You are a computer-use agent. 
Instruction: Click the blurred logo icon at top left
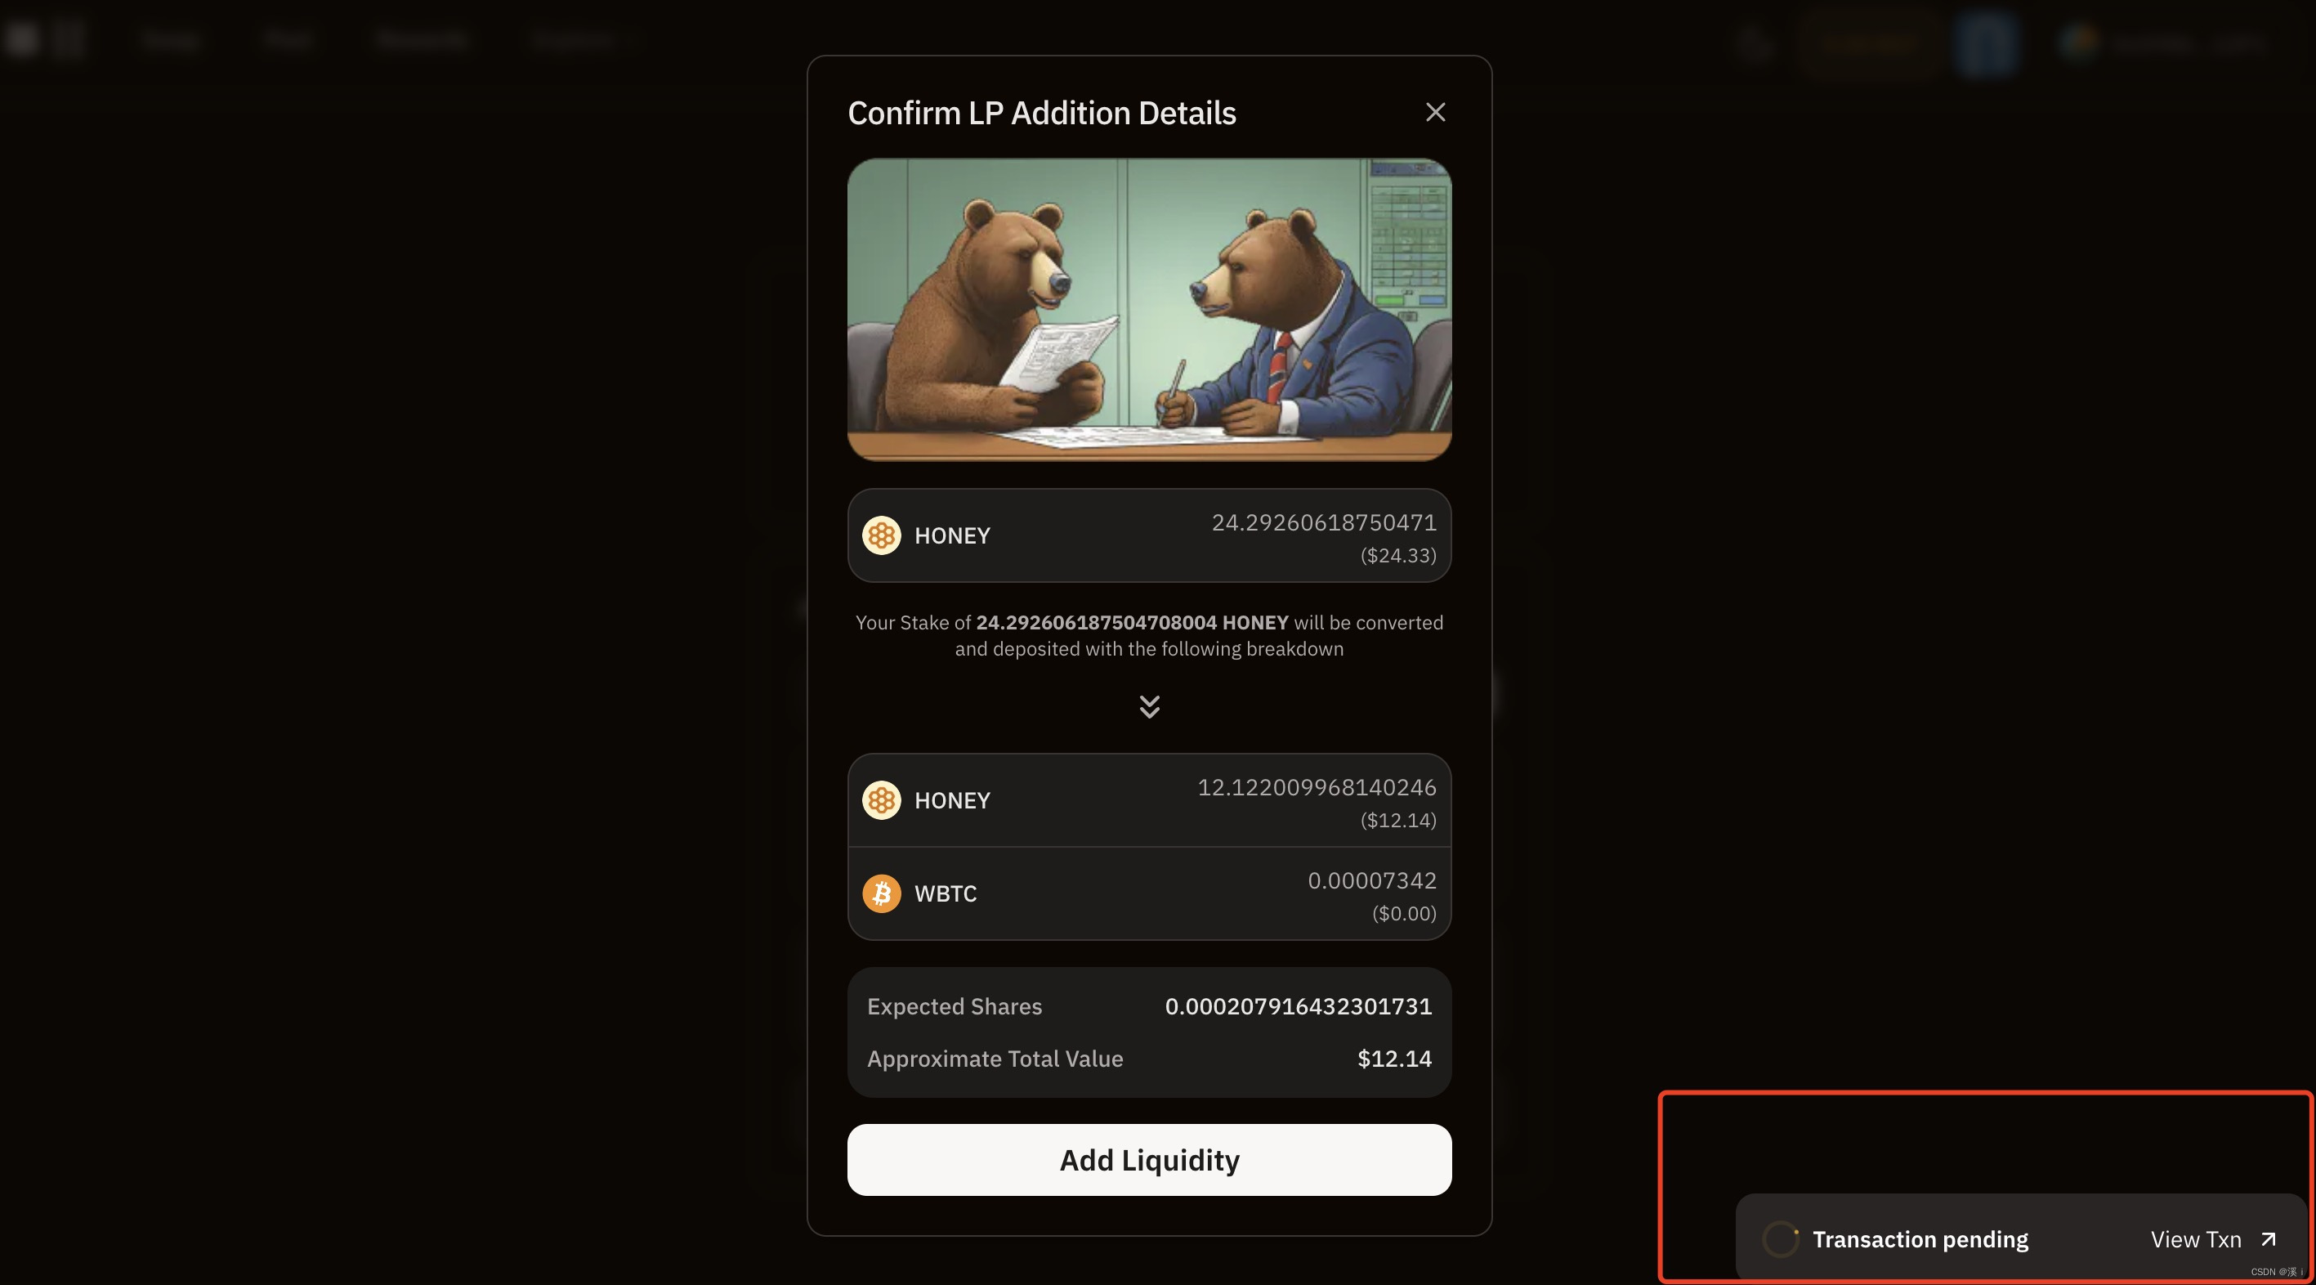click(21, 38)
